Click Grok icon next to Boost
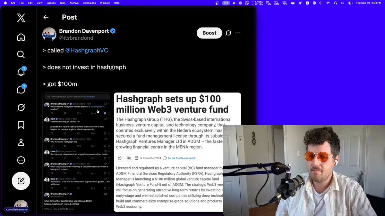 (228, 33)
